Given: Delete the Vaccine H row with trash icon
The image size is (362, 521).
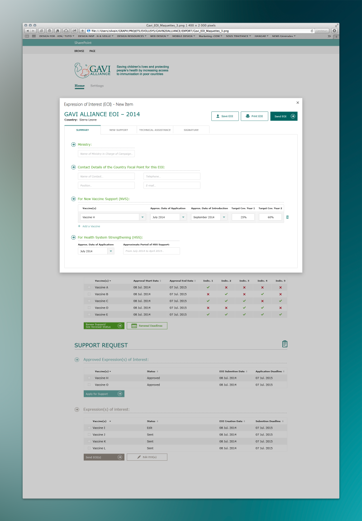Looking at the screenshot, I should point(287,217).
